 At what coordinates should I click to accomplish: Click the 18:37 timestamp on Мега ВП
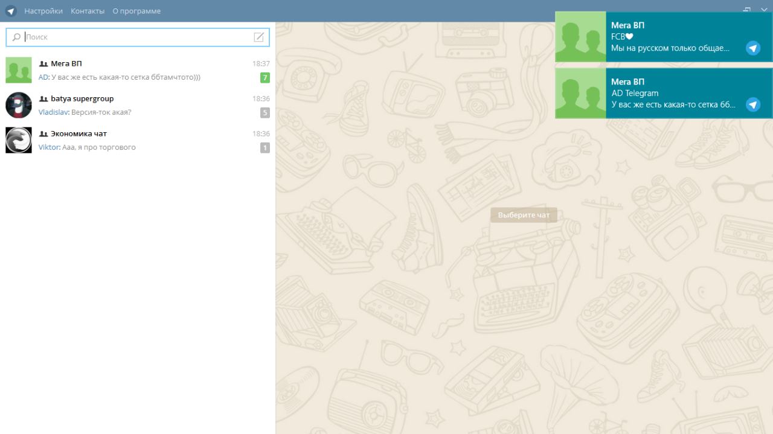tap(261, 63)
